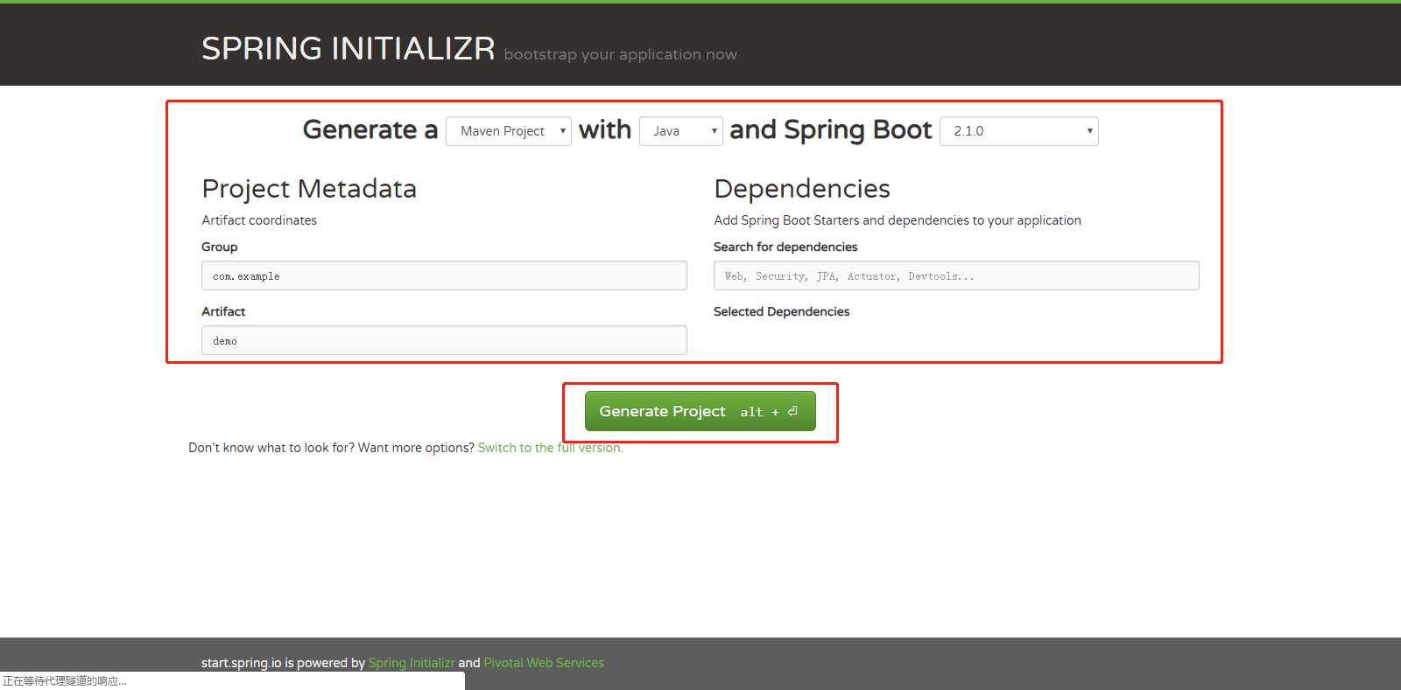Viewport: 1401px width, 690px height.
Task: Click the browser status bar loading message
Action: tap(65, 681)
